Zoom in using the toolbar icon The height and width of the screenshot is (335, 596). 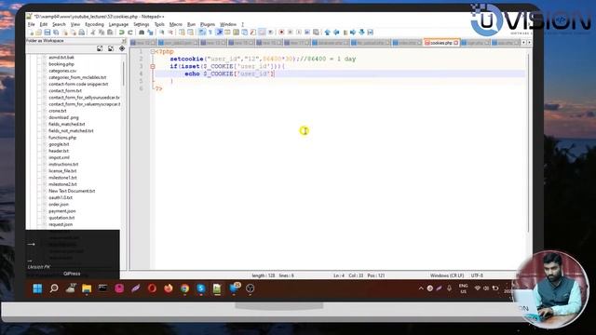pyautogui.click(x=161, y=33)
